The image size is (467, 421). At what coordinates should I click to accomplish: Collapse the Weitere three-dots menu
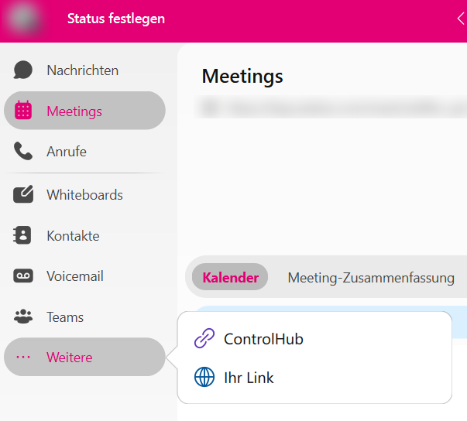pos(23,358)
